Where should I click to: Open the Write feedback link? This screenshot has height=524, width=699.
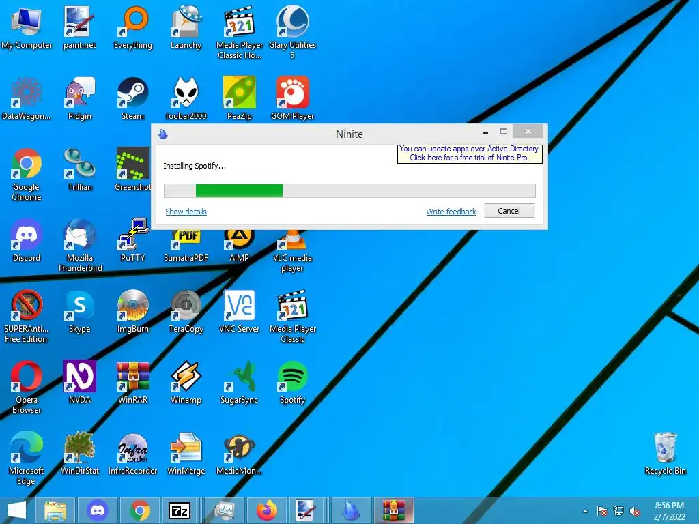[451, 212]
